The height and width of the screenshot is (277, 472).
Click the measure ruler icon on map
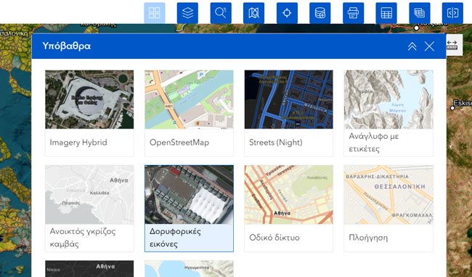452,45
